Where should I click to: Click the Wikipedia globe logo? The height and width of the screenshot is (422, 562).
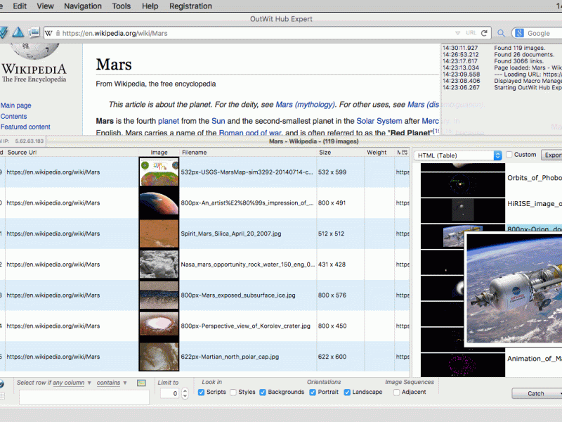(x=34, y=51)
